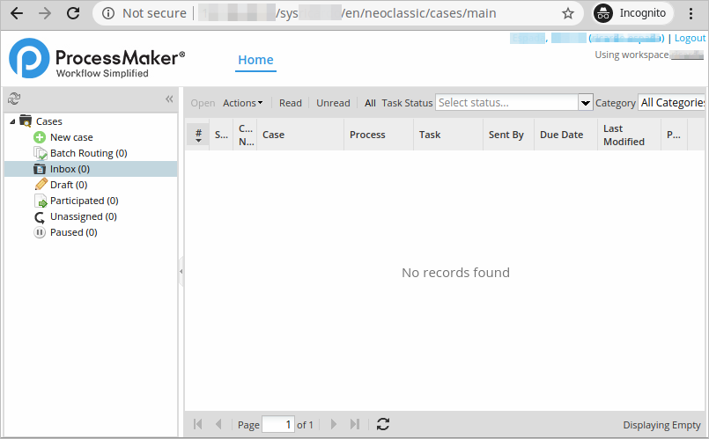Viewport: 709px width, 439px height.
Task: Click the green New case icon
Action: click(x=40, y=137)
